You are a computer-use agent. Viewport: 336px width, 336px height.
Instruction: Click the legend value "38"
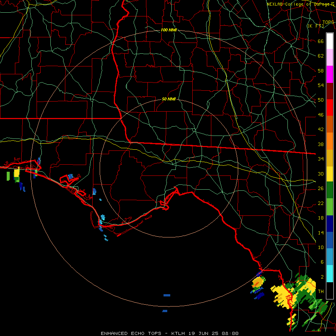(321, 144)
